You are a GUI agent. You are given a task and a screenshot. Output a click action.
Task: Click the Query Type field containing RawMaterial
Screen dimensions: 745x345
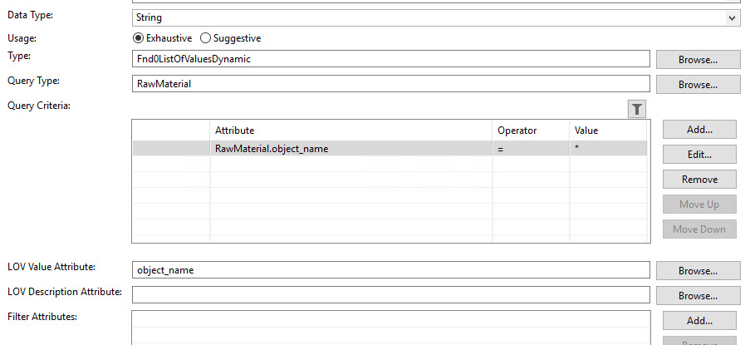390,84
